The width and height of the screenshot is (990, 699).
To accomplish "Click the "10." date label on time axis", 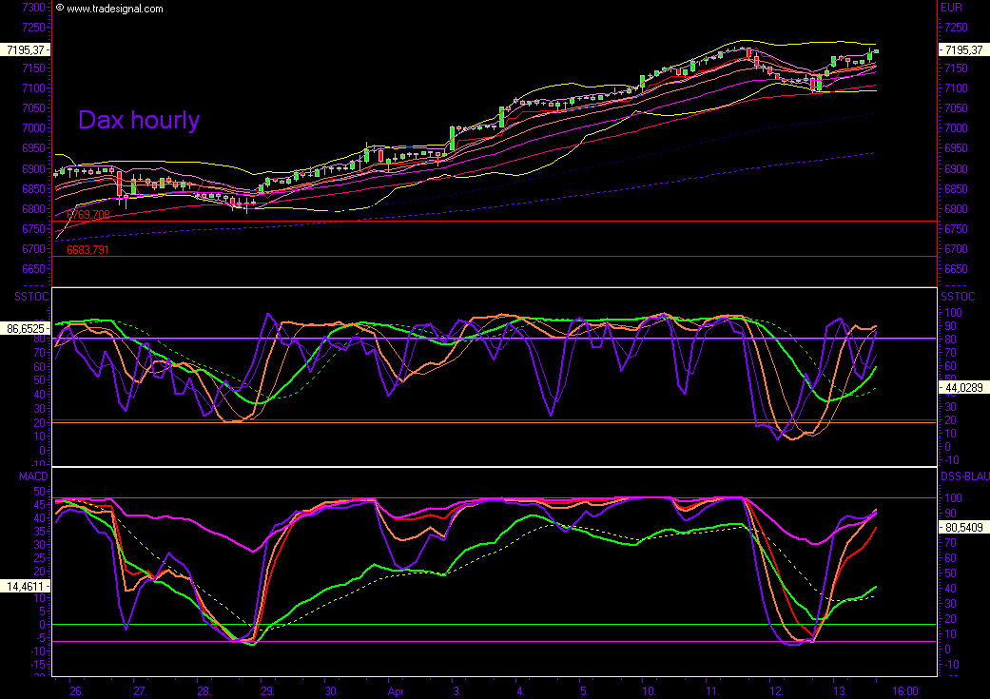I will pos(649,691).
